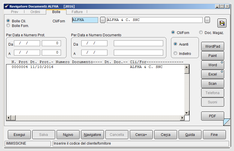Image resolution: width=234 pixels, height=151 pixels.
Task: Click the Excel button
Action: tap(213, 74)
